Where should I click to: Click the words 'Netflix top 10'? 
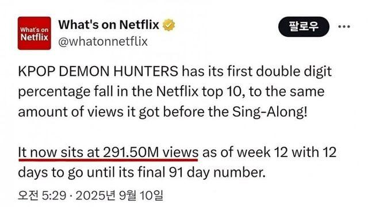point(198,91)
